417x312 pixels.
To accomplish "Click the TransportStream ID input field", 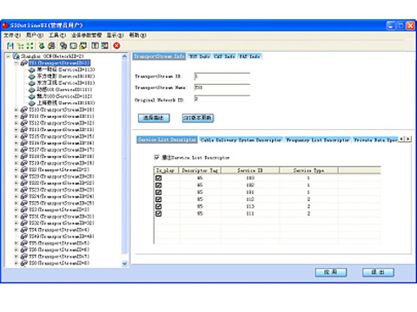I will tap(222, 76).
